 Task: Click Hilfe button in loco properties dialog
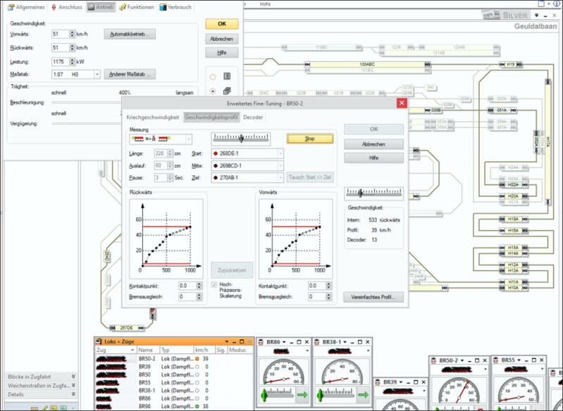(222, 53)
